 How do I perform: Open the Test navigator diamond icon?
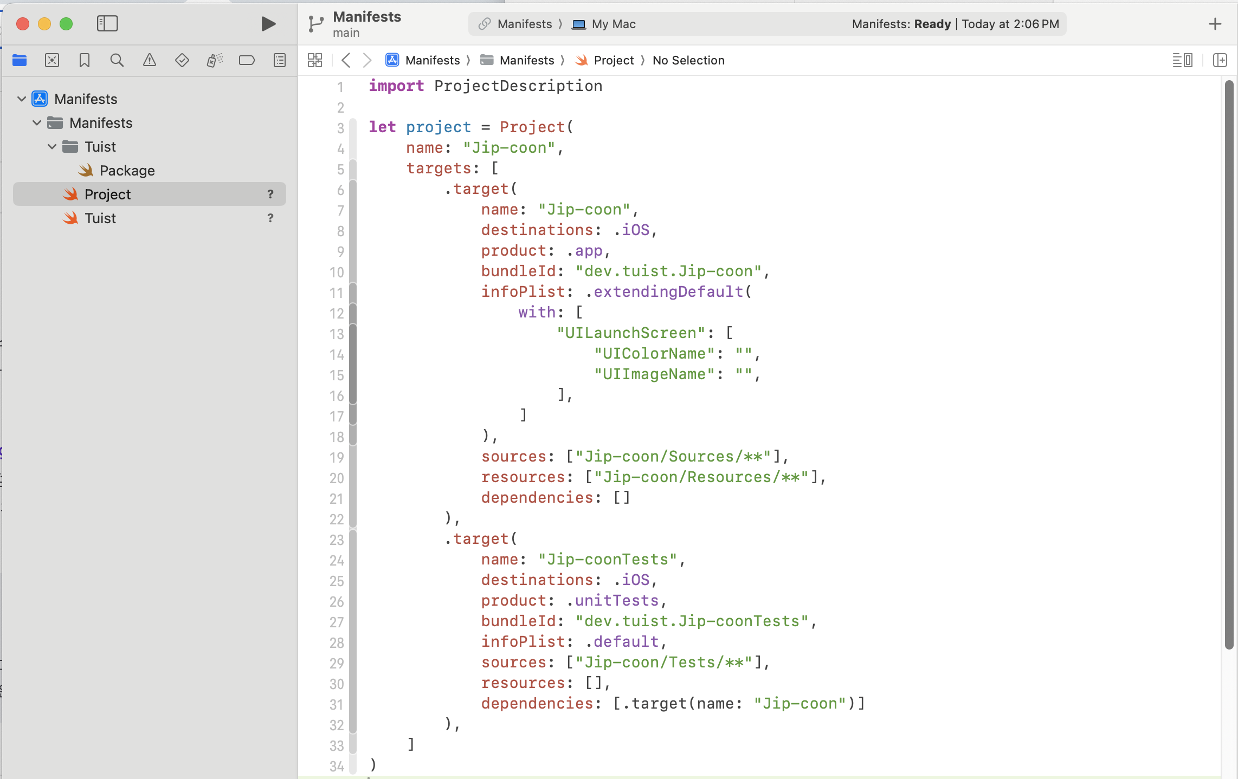click(182, 60)
